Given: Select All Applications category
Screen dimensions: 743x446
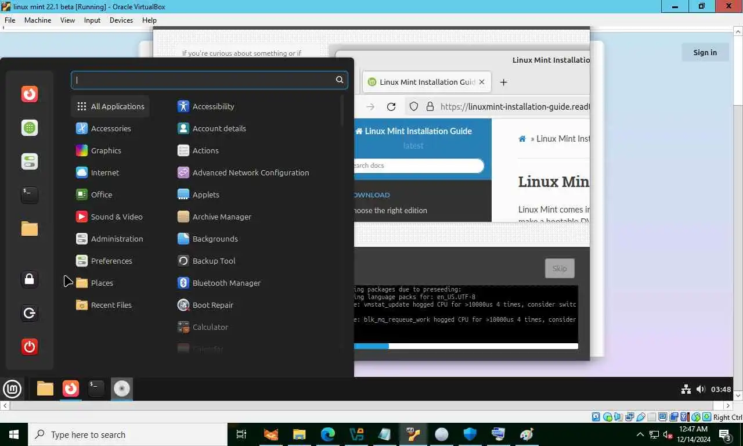Looking at the screenshot, I should 110,106.
